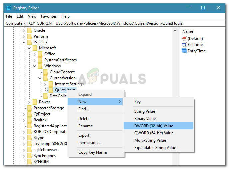Screen dimensions: 229x169
Task: Click the CurrentVersion folder icon
Action: click(45, 78)
